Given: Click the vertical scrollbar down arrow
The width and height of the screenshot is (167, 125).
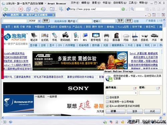Looking at the screenshot, I should coord(164,114).
